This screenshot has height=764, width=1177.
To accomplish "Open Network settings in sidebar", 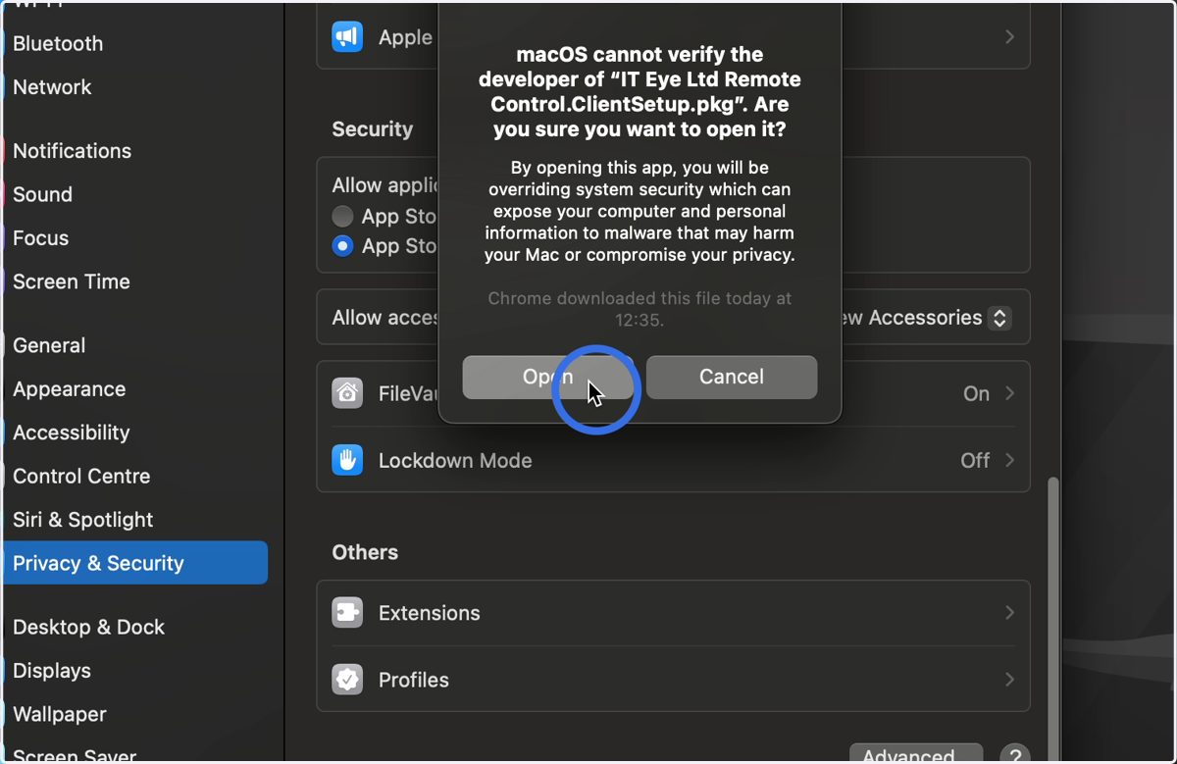I will (x=52, y=87).
